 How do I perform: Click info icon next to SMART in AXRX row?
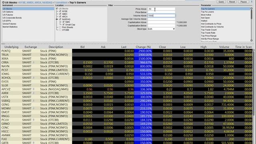click(34, 93)
